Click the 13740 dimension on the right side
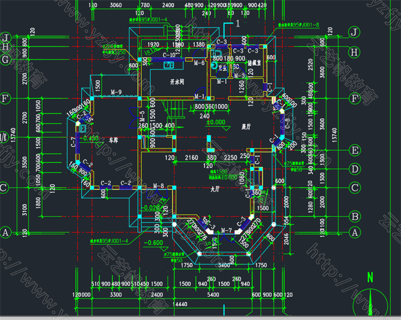Viewport: 401px width, 320px height. coord(334,135)
